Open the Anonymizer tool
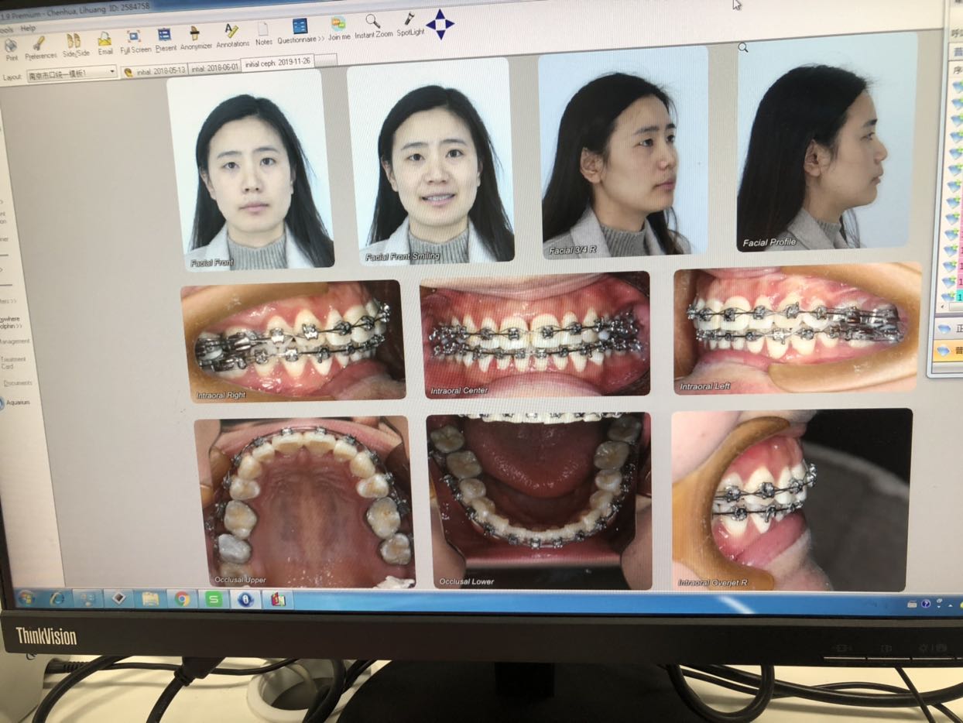Screen dimensions: 963x723 point(196,39)
